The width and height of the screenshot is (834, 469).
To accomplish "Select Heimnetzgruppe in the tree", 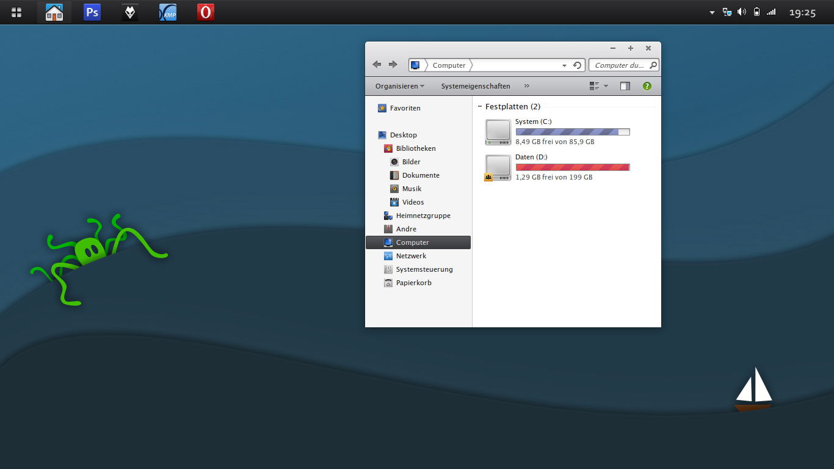I will [418, 216].
